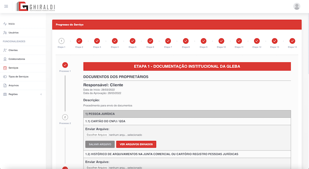
Task: Click the Clientes person icon
Action: point(5,50)
